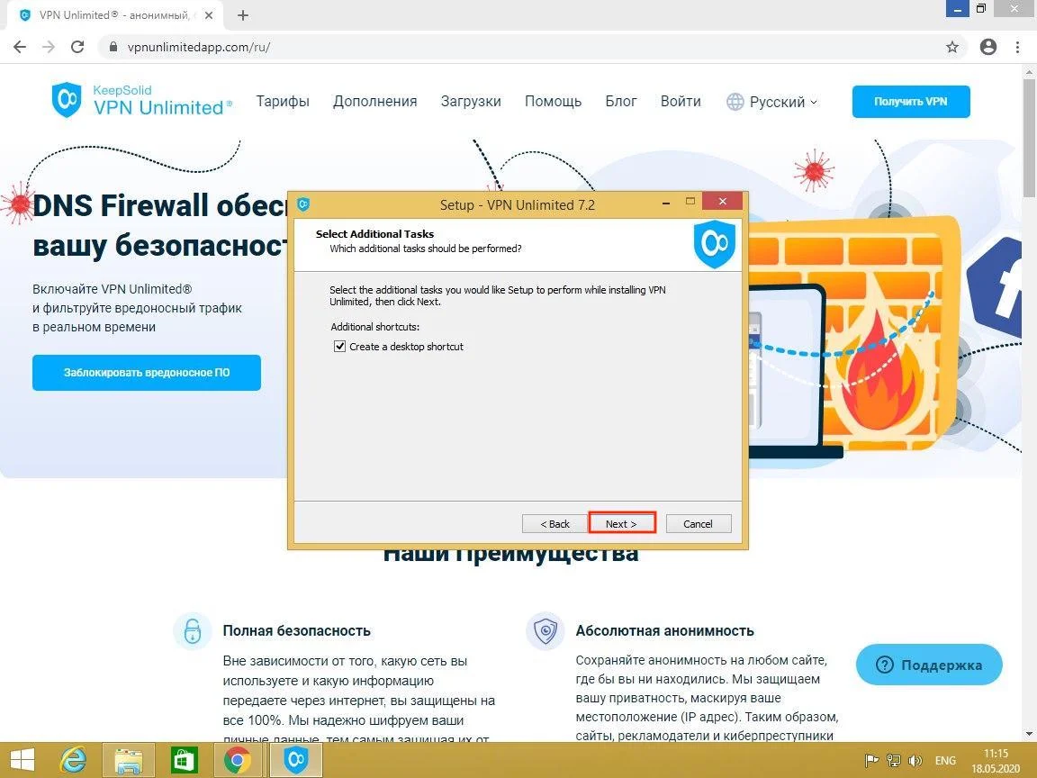1037x778 pixels.
Task: Switch to the VPN Unlimited installer taskbar icon
Action: pyautogui.click(x=294, y=761)
